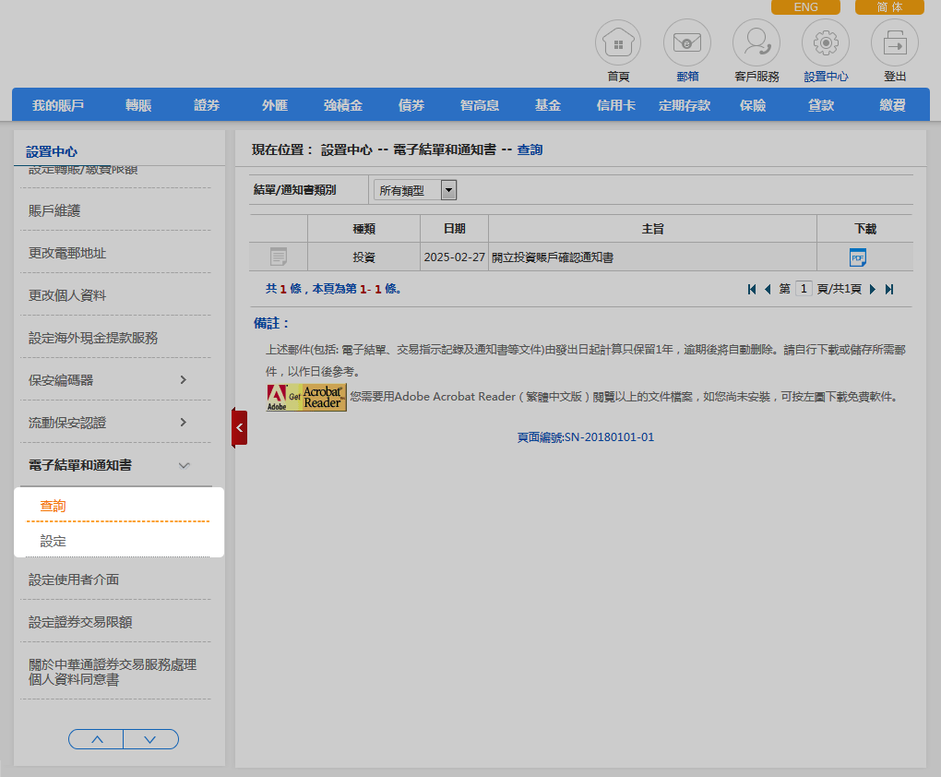Click the document icon in the 投資 row

[279, 257]
